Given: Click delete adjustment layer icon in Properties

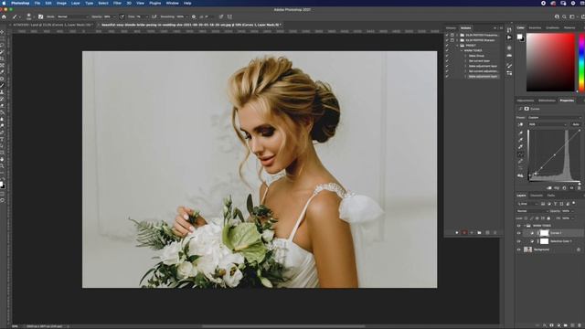Looking at the screenshot, I should (x=579, y=188).
